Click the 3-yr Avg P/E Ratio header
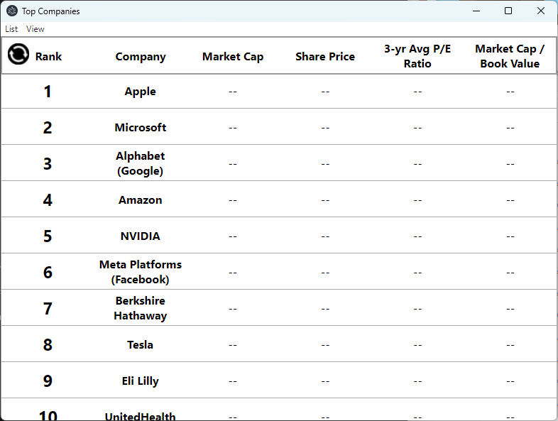Viewport: 558px width, 421px height. [x=417, y=56]
